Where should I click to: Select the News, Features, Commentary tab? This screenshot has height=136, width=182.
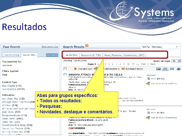click(x=124, y=55)
